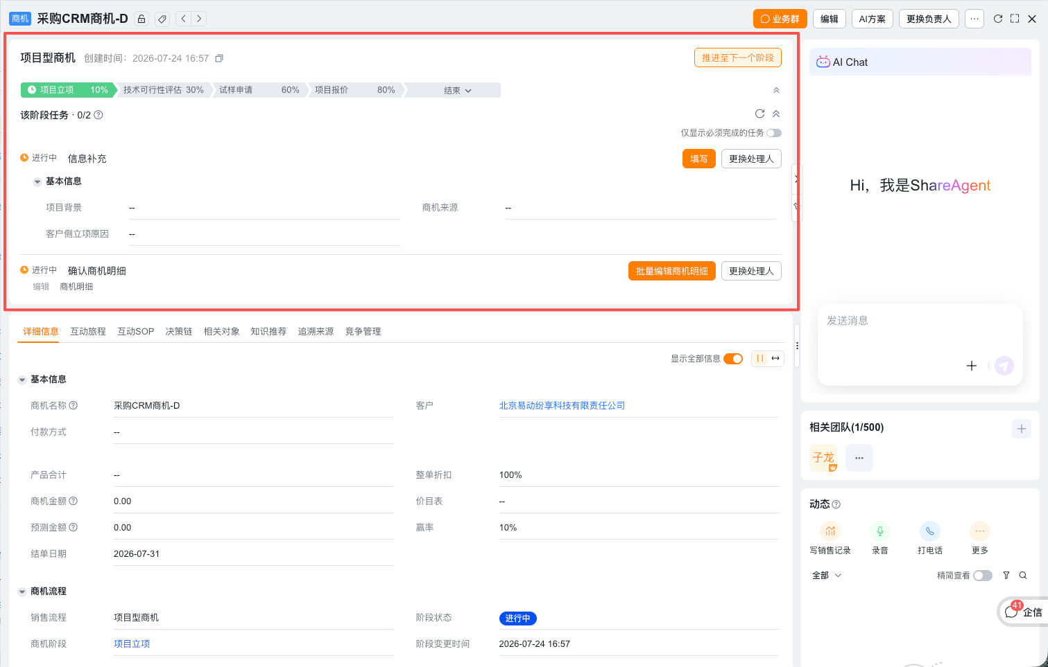Click the 批量编辑商机明细 button
The image size is (1048, 667).
[672, 271]
